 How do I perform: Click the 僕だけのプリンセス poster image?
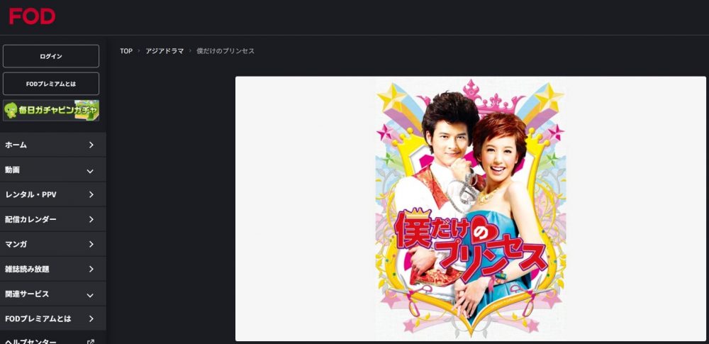470,209
